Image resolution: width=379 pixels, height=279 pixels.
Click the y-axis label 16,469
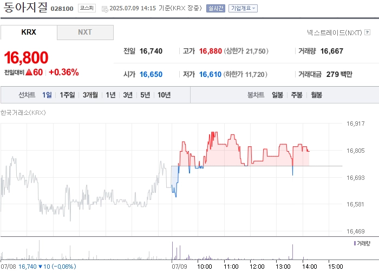click(355, 231)
